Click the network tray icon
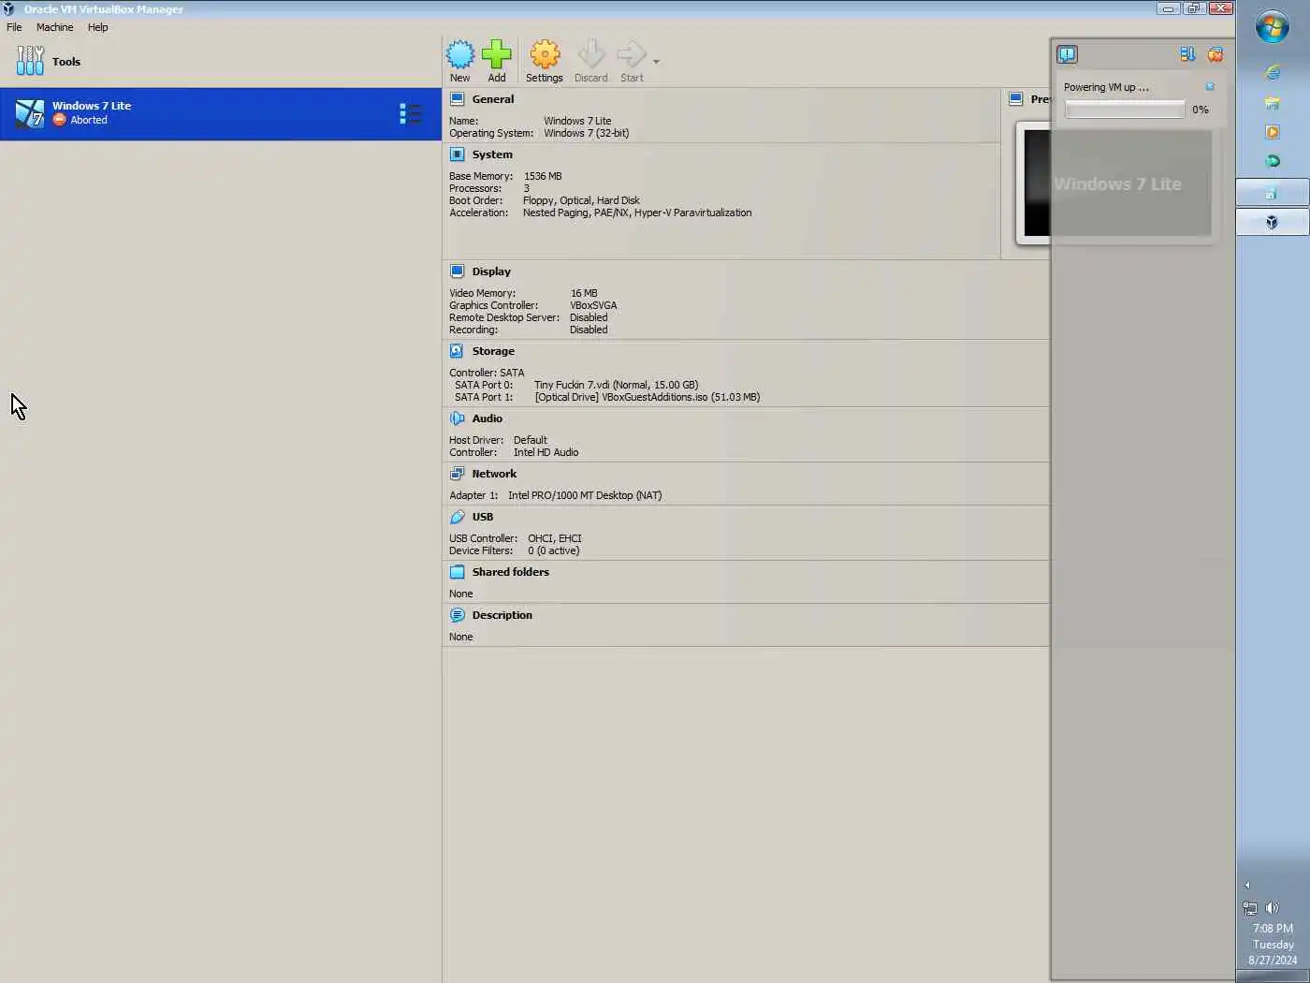This screenshot has width=1310, height=983. 1250,907
